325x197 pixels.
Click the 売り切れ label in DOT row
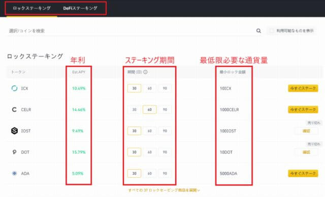[314, 144]
